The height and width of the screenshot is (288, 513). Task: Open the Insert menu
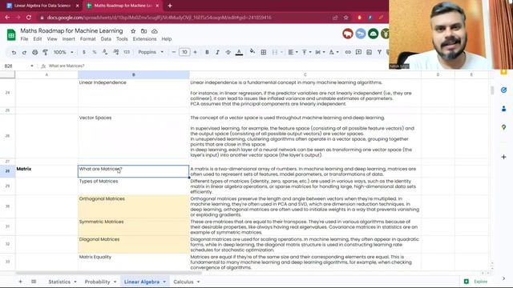click(68, 39)
